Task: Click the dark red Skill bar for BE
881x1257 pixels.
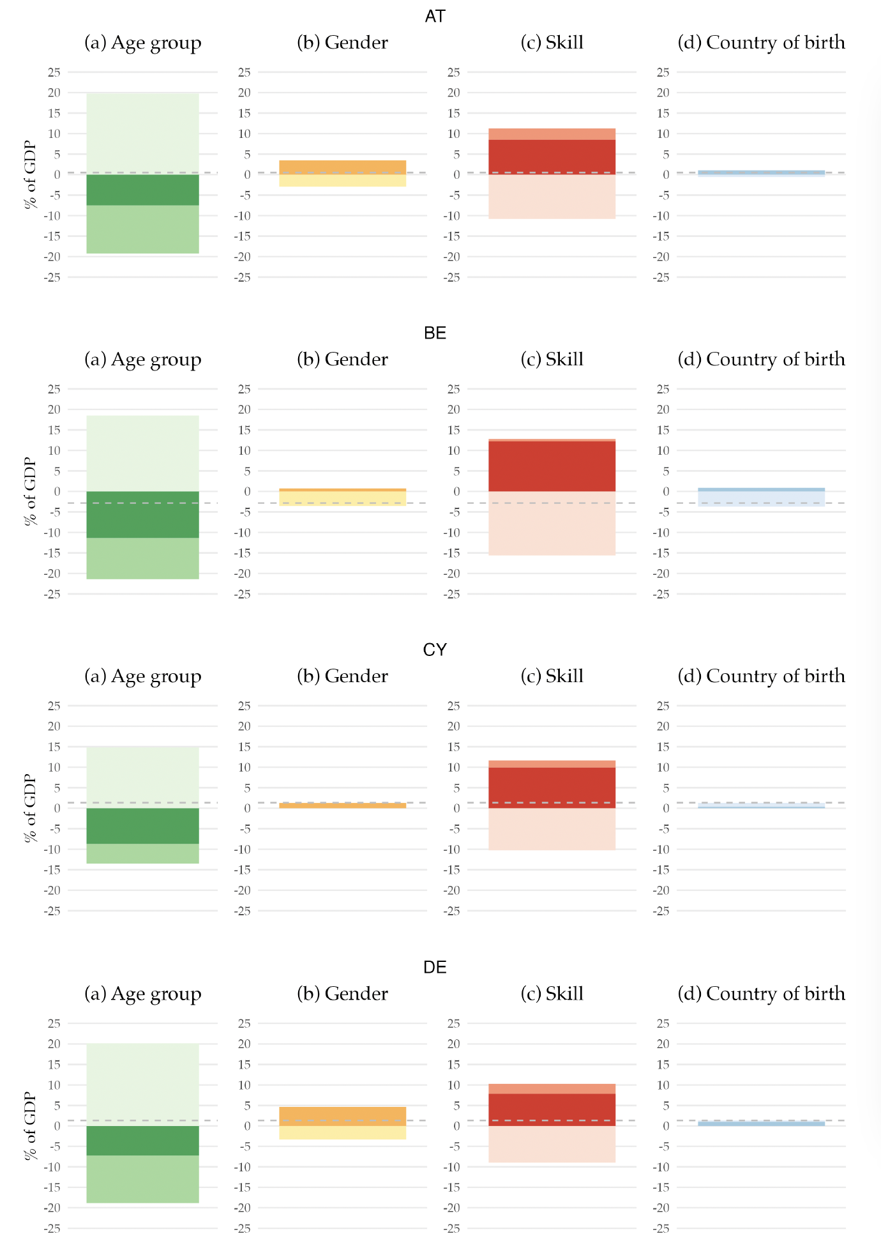Action: pos(552,466)
